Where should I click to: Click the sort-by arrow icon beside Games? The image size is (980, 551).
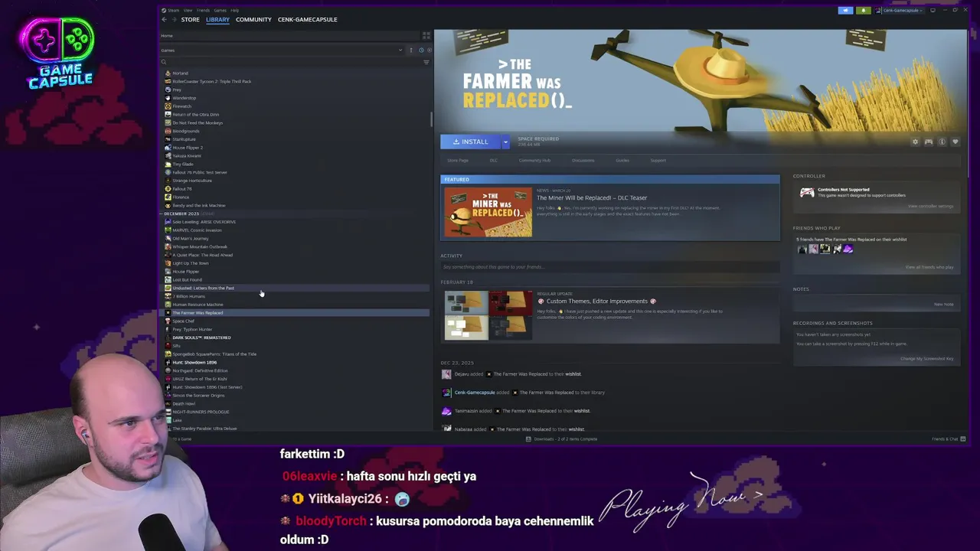(411, 51)
